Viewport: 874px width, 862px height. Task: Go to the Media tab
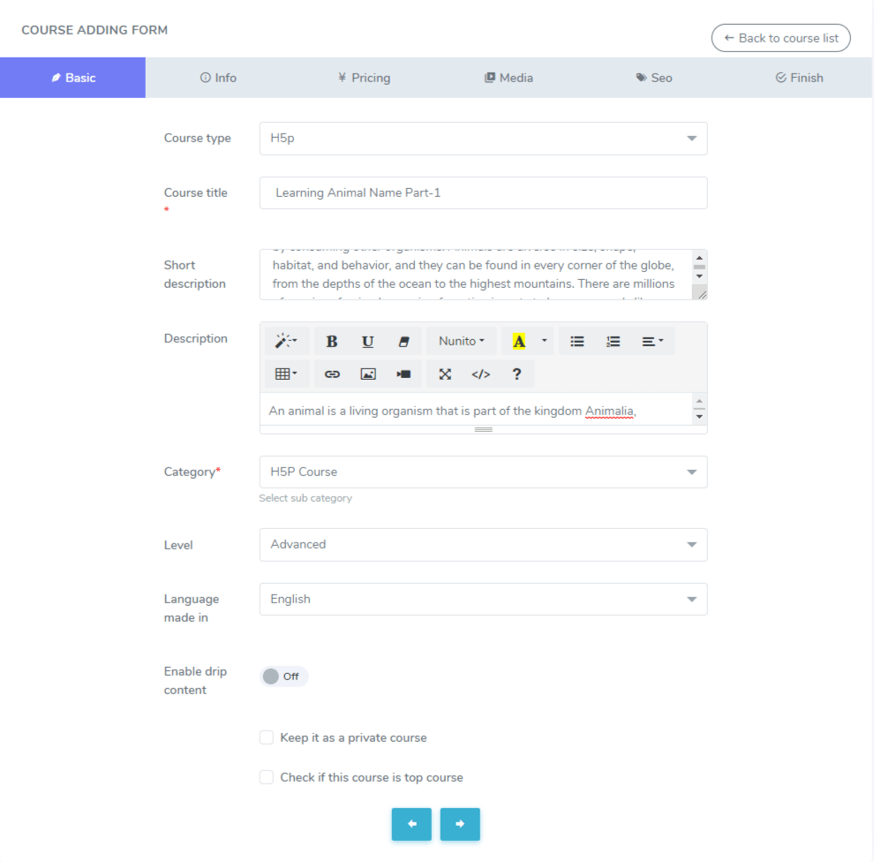(509, 78)
